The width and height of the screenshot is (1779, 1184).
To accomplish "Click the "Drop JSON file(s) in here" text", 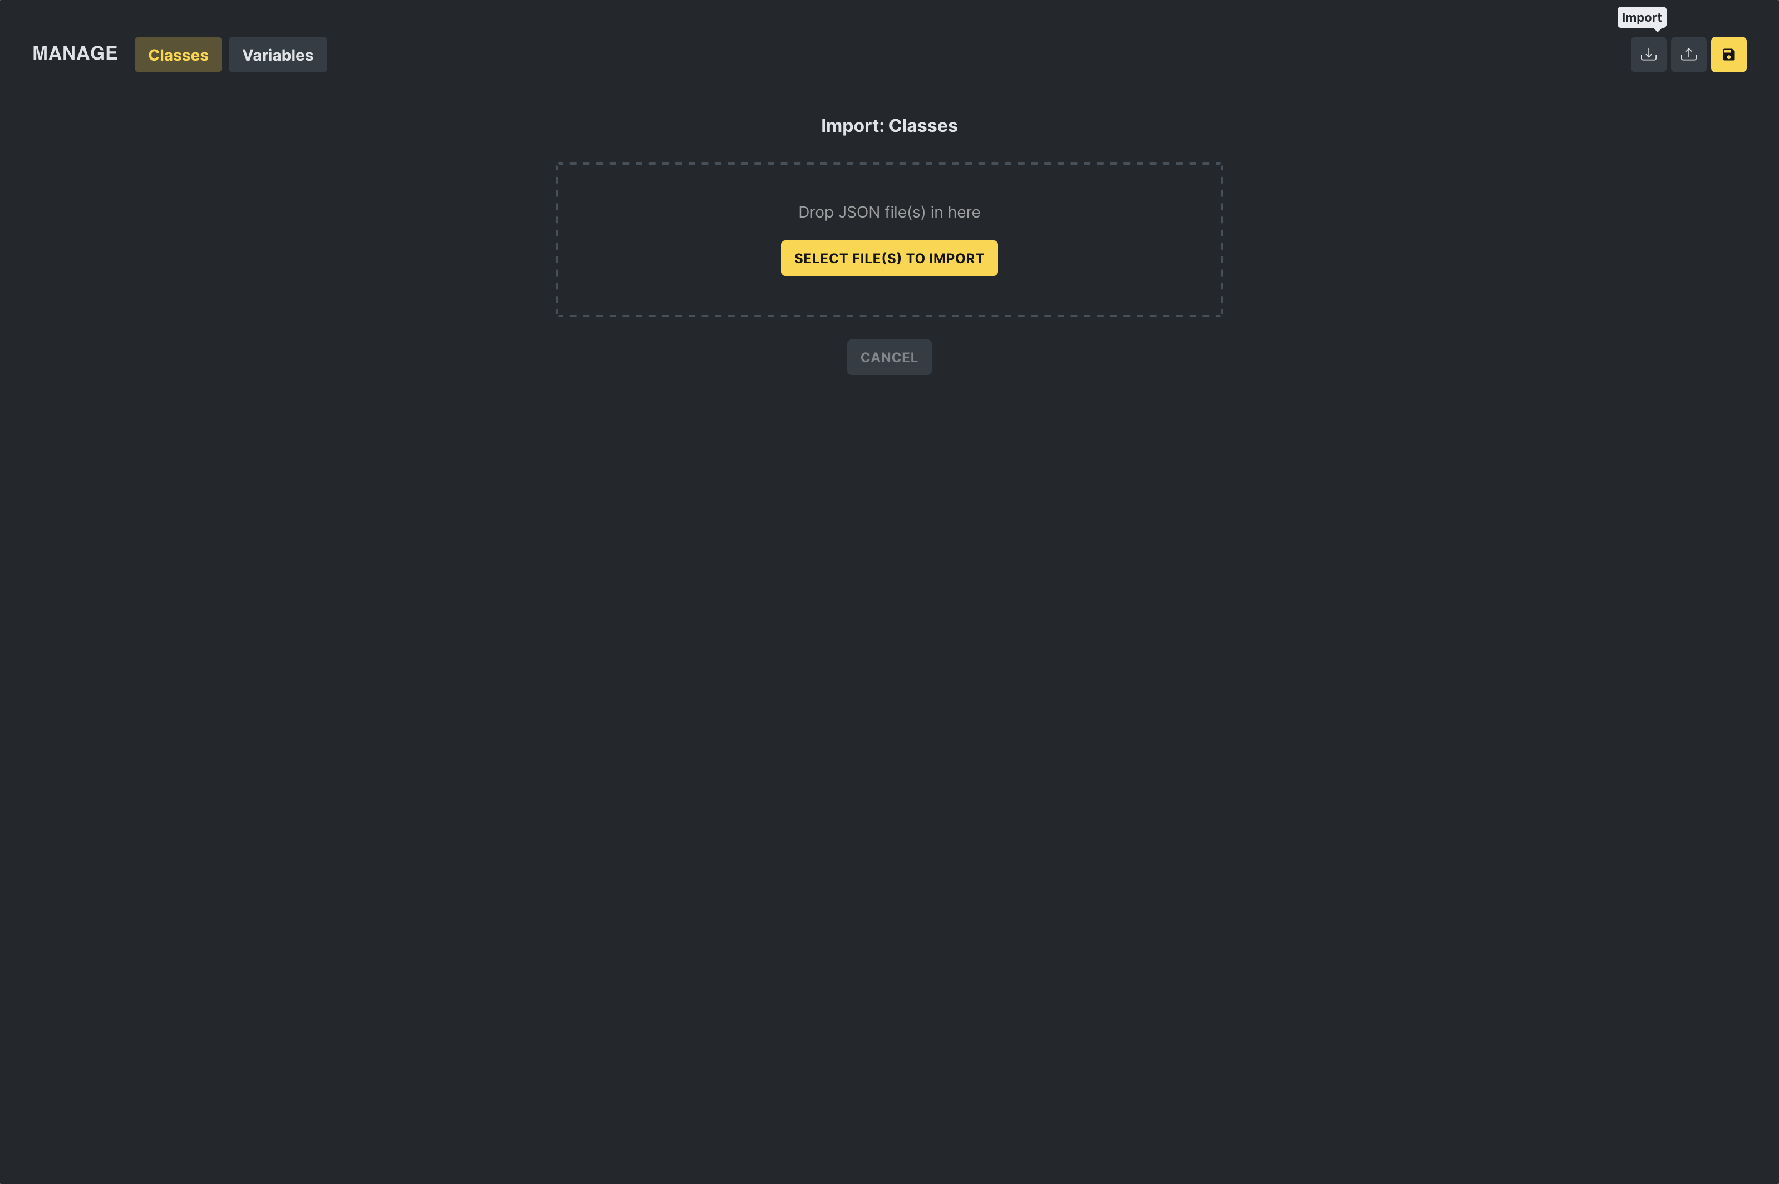I will (x=888, y=212).
